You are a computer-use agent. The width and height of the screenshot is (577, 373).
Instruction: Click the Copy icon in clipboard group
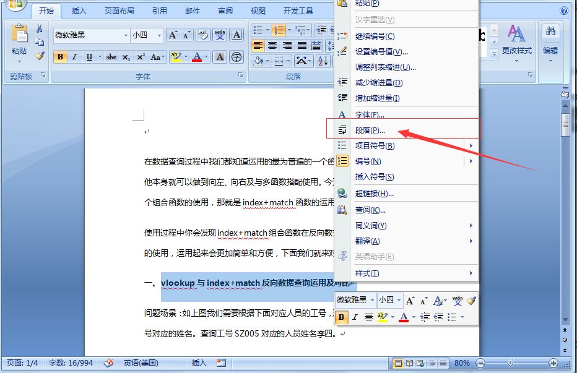pos(40,41)
